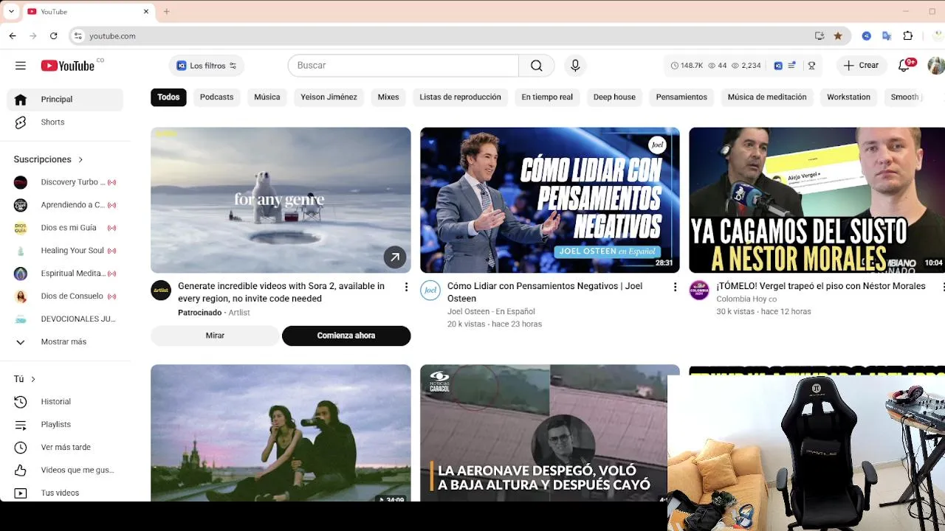Open Ver más tarde
Image resolution: width=945 pixels, height=531 pixels.
pyautogui.click(x=65, y=448)
